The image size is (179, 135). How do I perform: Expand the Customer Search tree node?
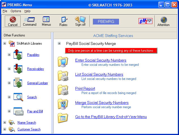[5, 129]
